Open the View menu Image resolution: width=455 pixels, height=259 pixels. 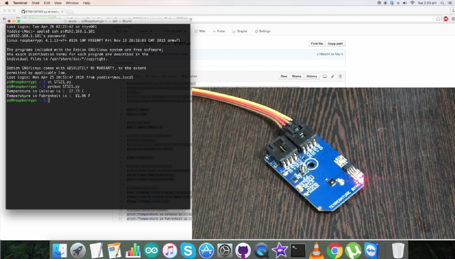[x=58, y=3]
